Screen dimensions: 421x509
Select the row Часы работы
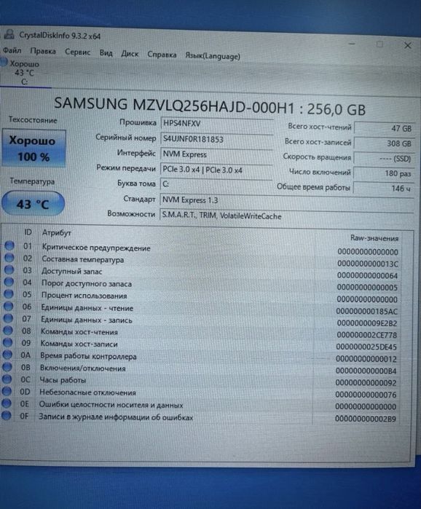click(200, 381)
